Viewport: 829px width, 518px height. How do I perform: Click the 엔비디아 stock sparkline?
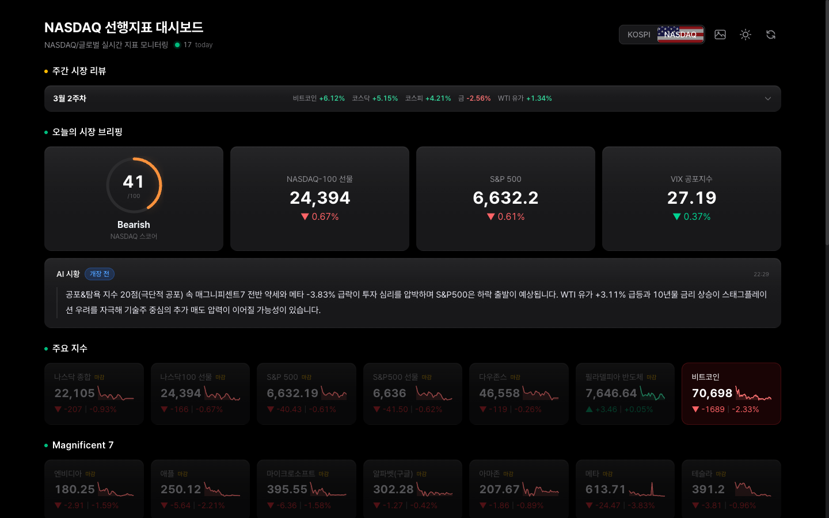point(116,490)
